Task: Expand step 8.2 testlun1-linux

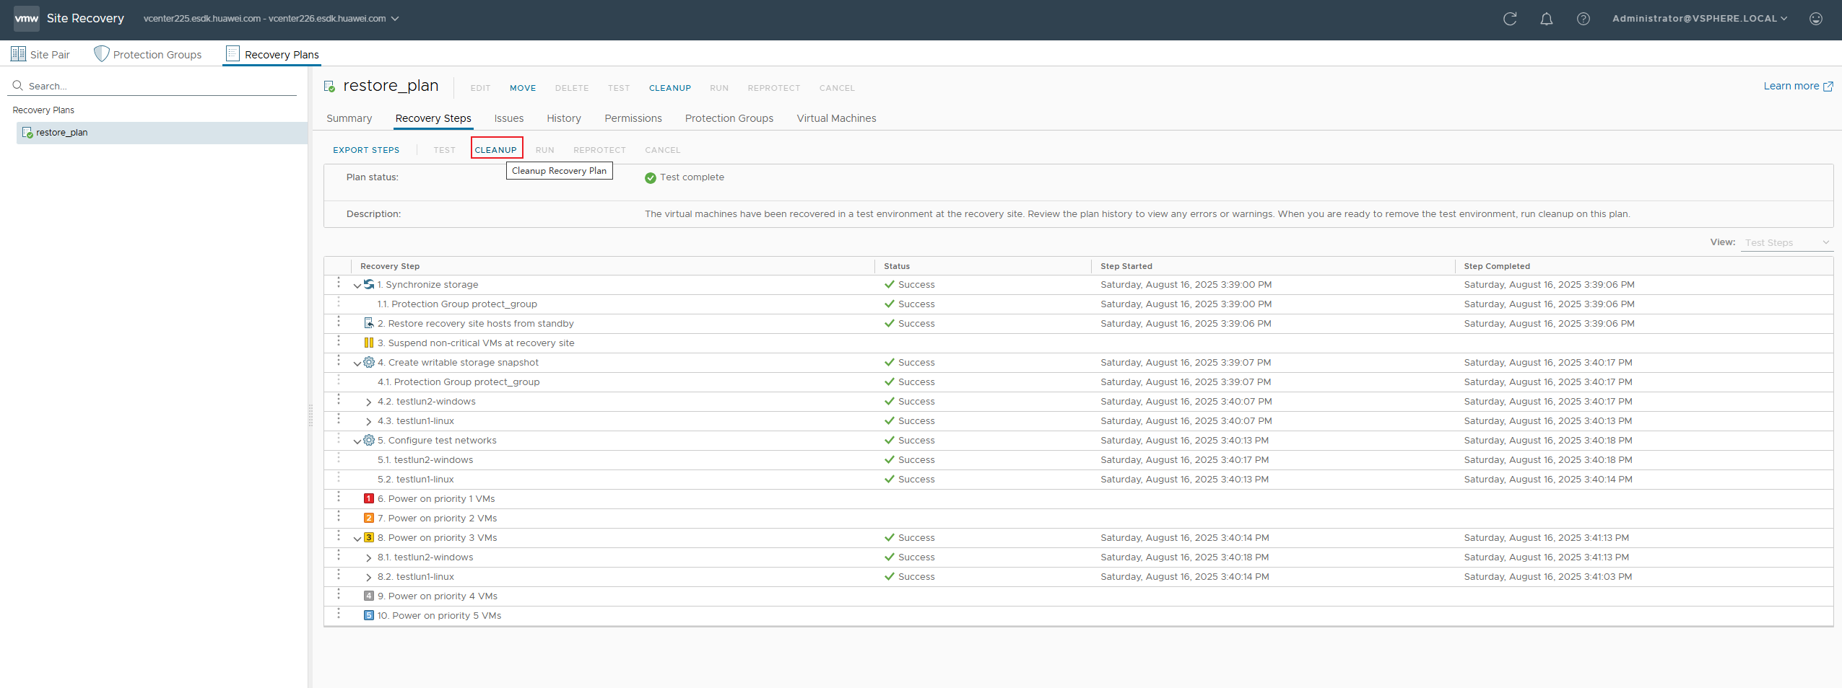Action: tap(368, 578)
